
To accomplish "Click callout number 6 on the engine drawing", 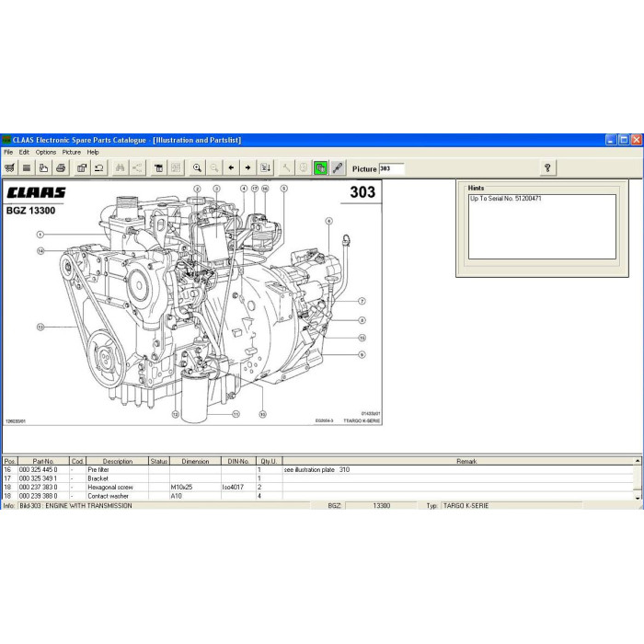I will (329, 221).
